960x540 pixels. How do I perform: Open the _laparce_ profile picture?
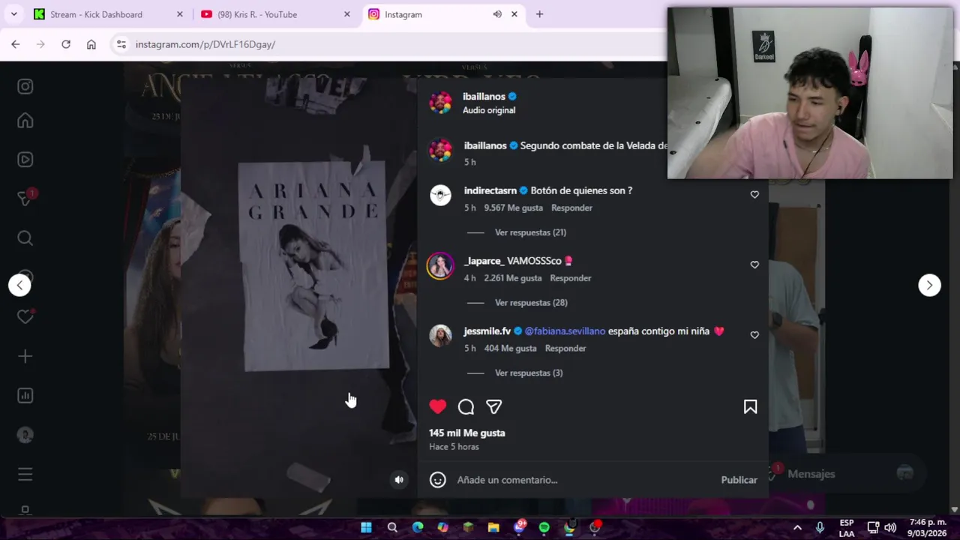(x=440, y=265)
